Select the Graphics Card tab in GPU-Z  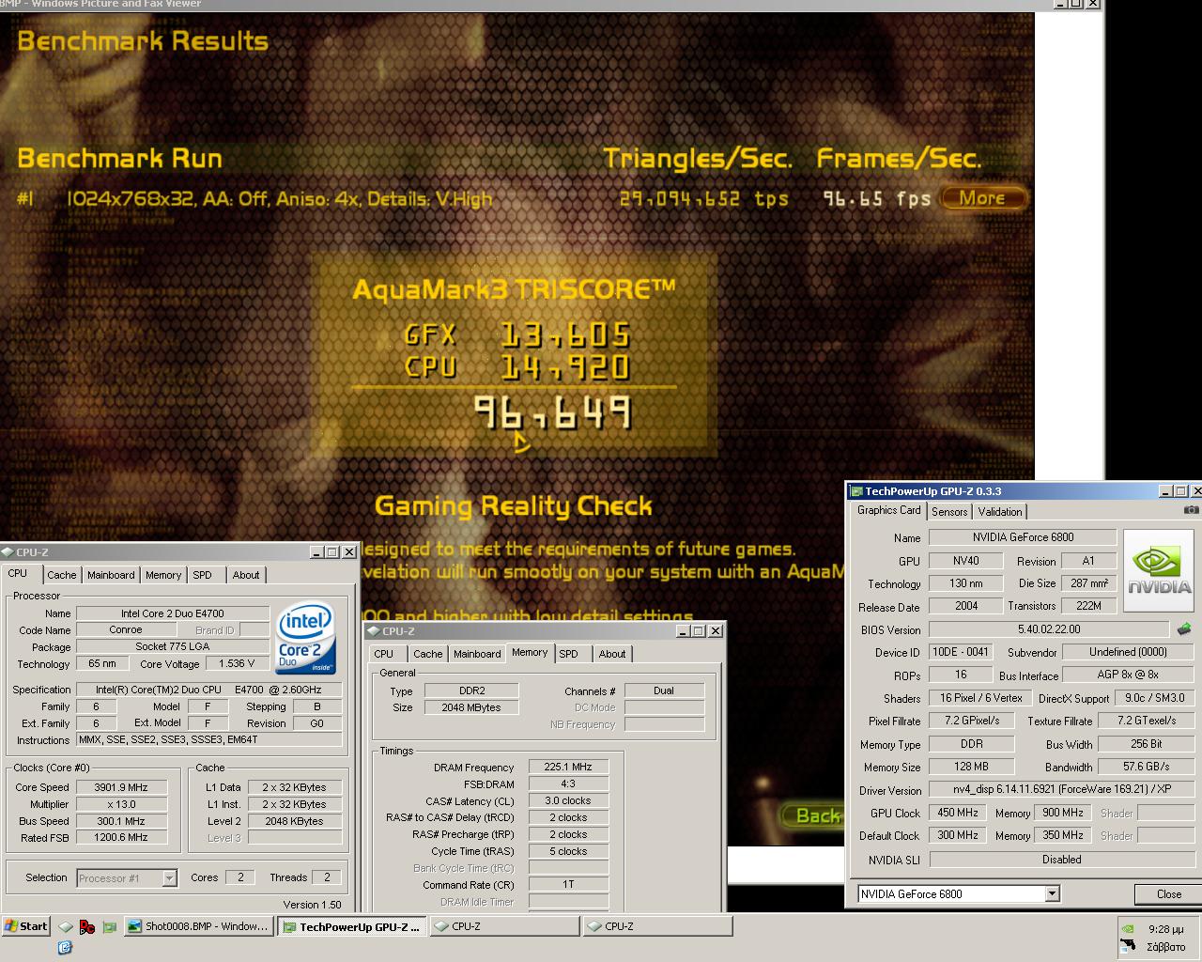coord(888,510)
